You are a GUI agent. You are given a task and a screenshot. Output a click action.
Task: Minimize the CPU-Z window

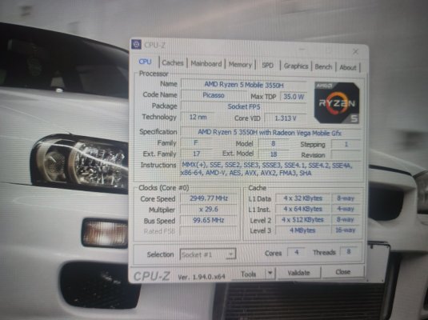coord(302,50)
